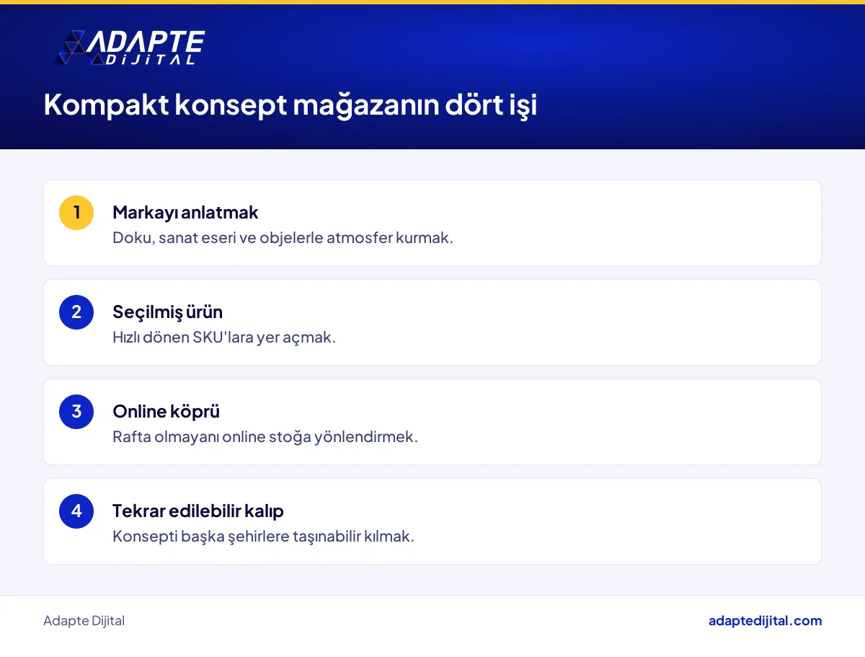Click the blue number 4 badge
The image size is (865, 657).
(x=76, y=511)
